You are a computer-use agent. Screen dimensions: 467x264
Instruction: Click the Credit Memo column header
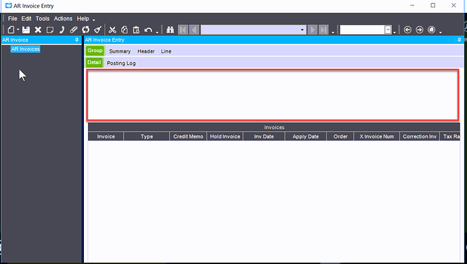188,136
